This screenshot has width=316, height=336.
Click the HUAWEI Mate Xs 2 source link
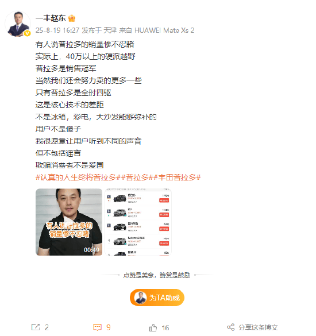pyautogui.click(x=164, y=30)
